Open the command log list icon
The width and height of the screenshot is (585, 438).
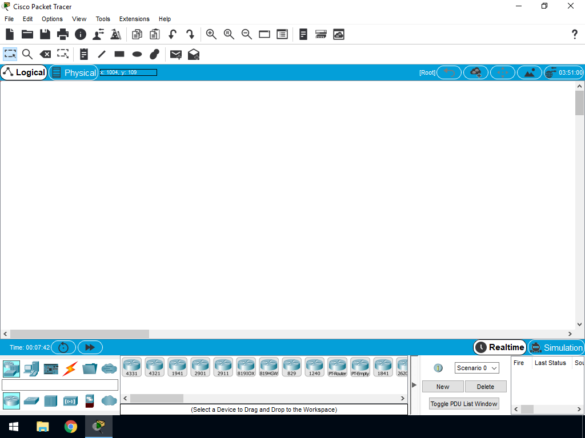click(282, 34)
